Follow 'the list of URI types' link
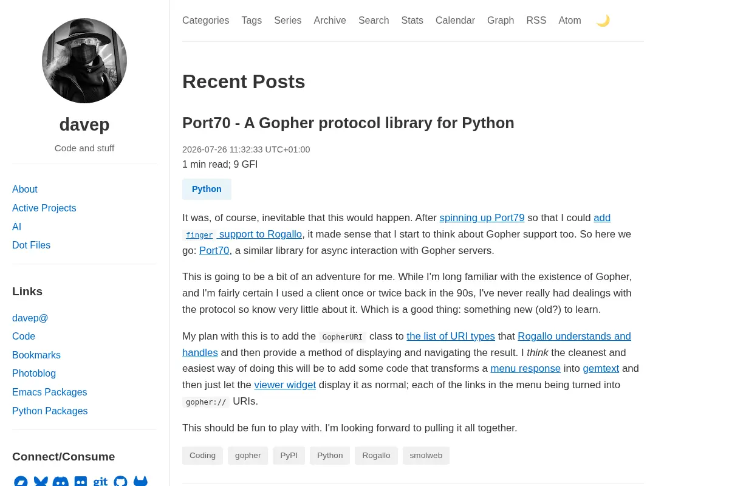Screen dimensions: 729x486 coord(451,336)
